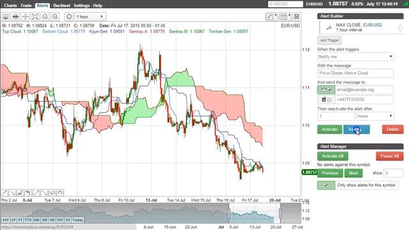This screenshot has width=409, height=230.
Task: Click the right handle of navigator range
Action: [x=281, y=213]
